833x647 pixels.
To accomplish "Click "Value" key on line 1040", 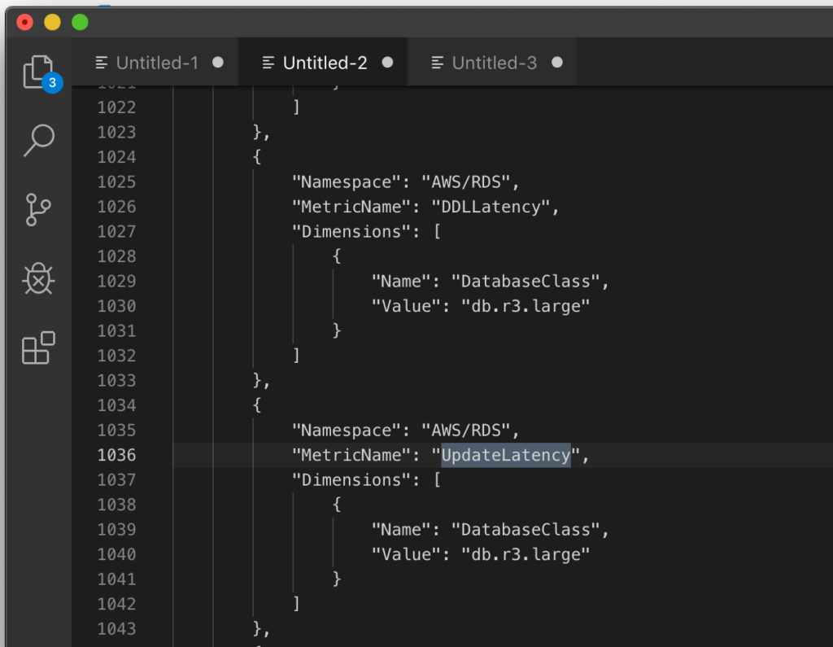I will [405, 554].
